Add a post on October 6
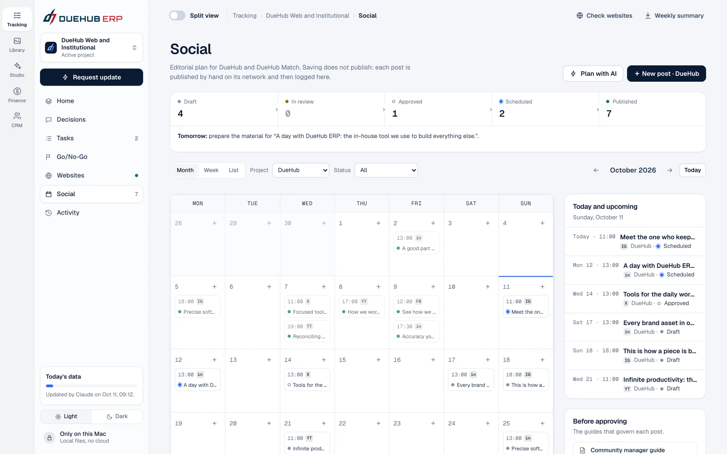727x454 pixels. (269, 287)
